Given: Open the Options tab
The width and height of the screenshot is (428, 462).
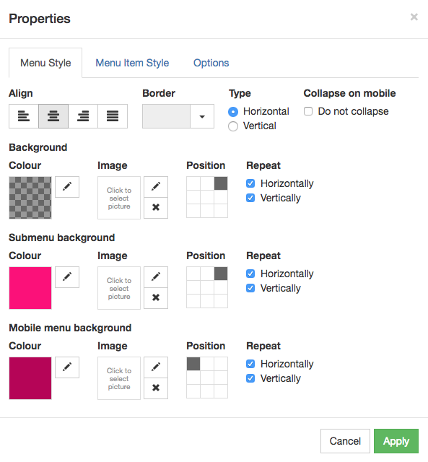Looking at the screenshot, I should pyautogui.click(x=211, y=63).
